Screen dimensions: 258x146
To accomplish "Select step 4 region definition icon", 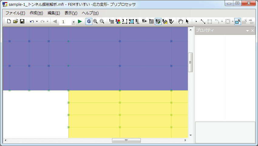I will coord(131,22).
